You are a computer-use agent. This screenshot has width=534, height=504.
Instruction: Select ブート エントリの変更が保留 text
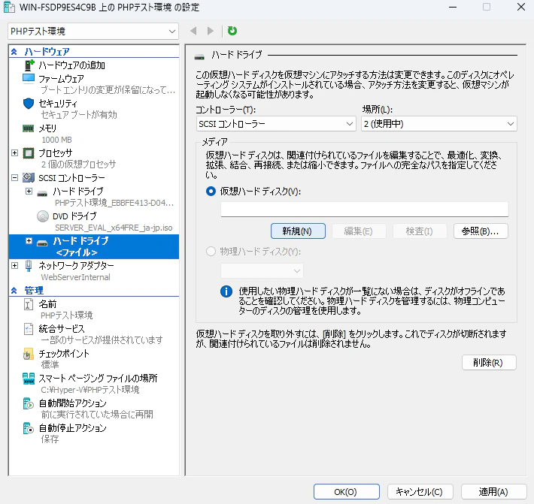[x=108, y=90]
